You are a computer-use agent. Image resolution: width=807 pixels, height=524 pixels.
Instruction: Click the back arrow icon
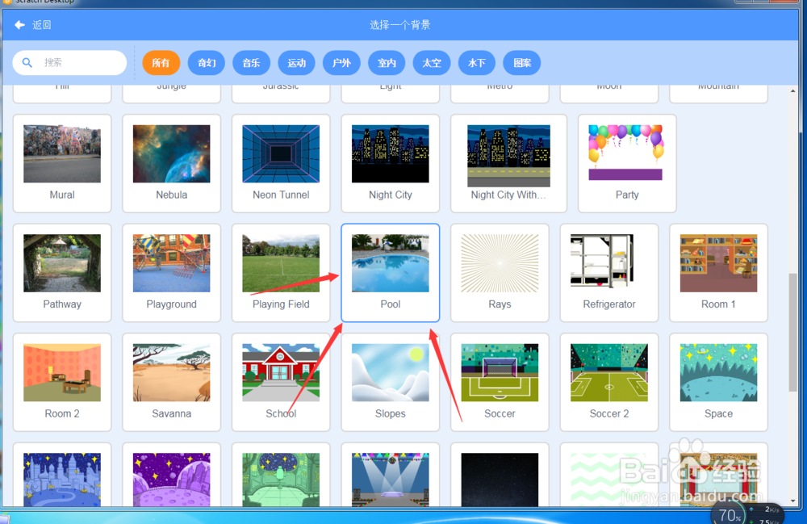coord(19,25)
